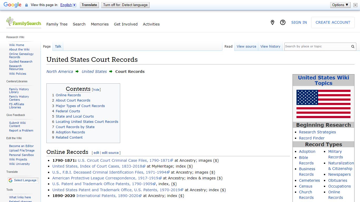The width and height of the screenshot is (360, 202).
Task: Go to United States breadcrumb
Action: pos(94,72)
